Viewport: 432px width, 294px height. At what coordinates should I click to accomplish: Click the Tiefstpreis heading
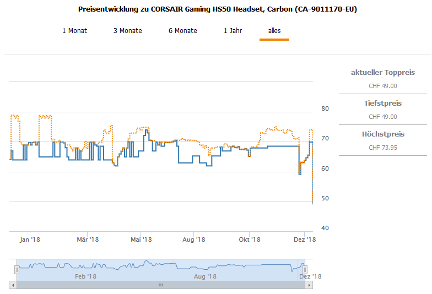(x=382, y=104)
